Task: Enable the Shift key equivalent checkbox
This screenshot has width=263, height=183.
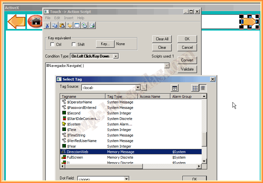Action: tap(74, 45)
